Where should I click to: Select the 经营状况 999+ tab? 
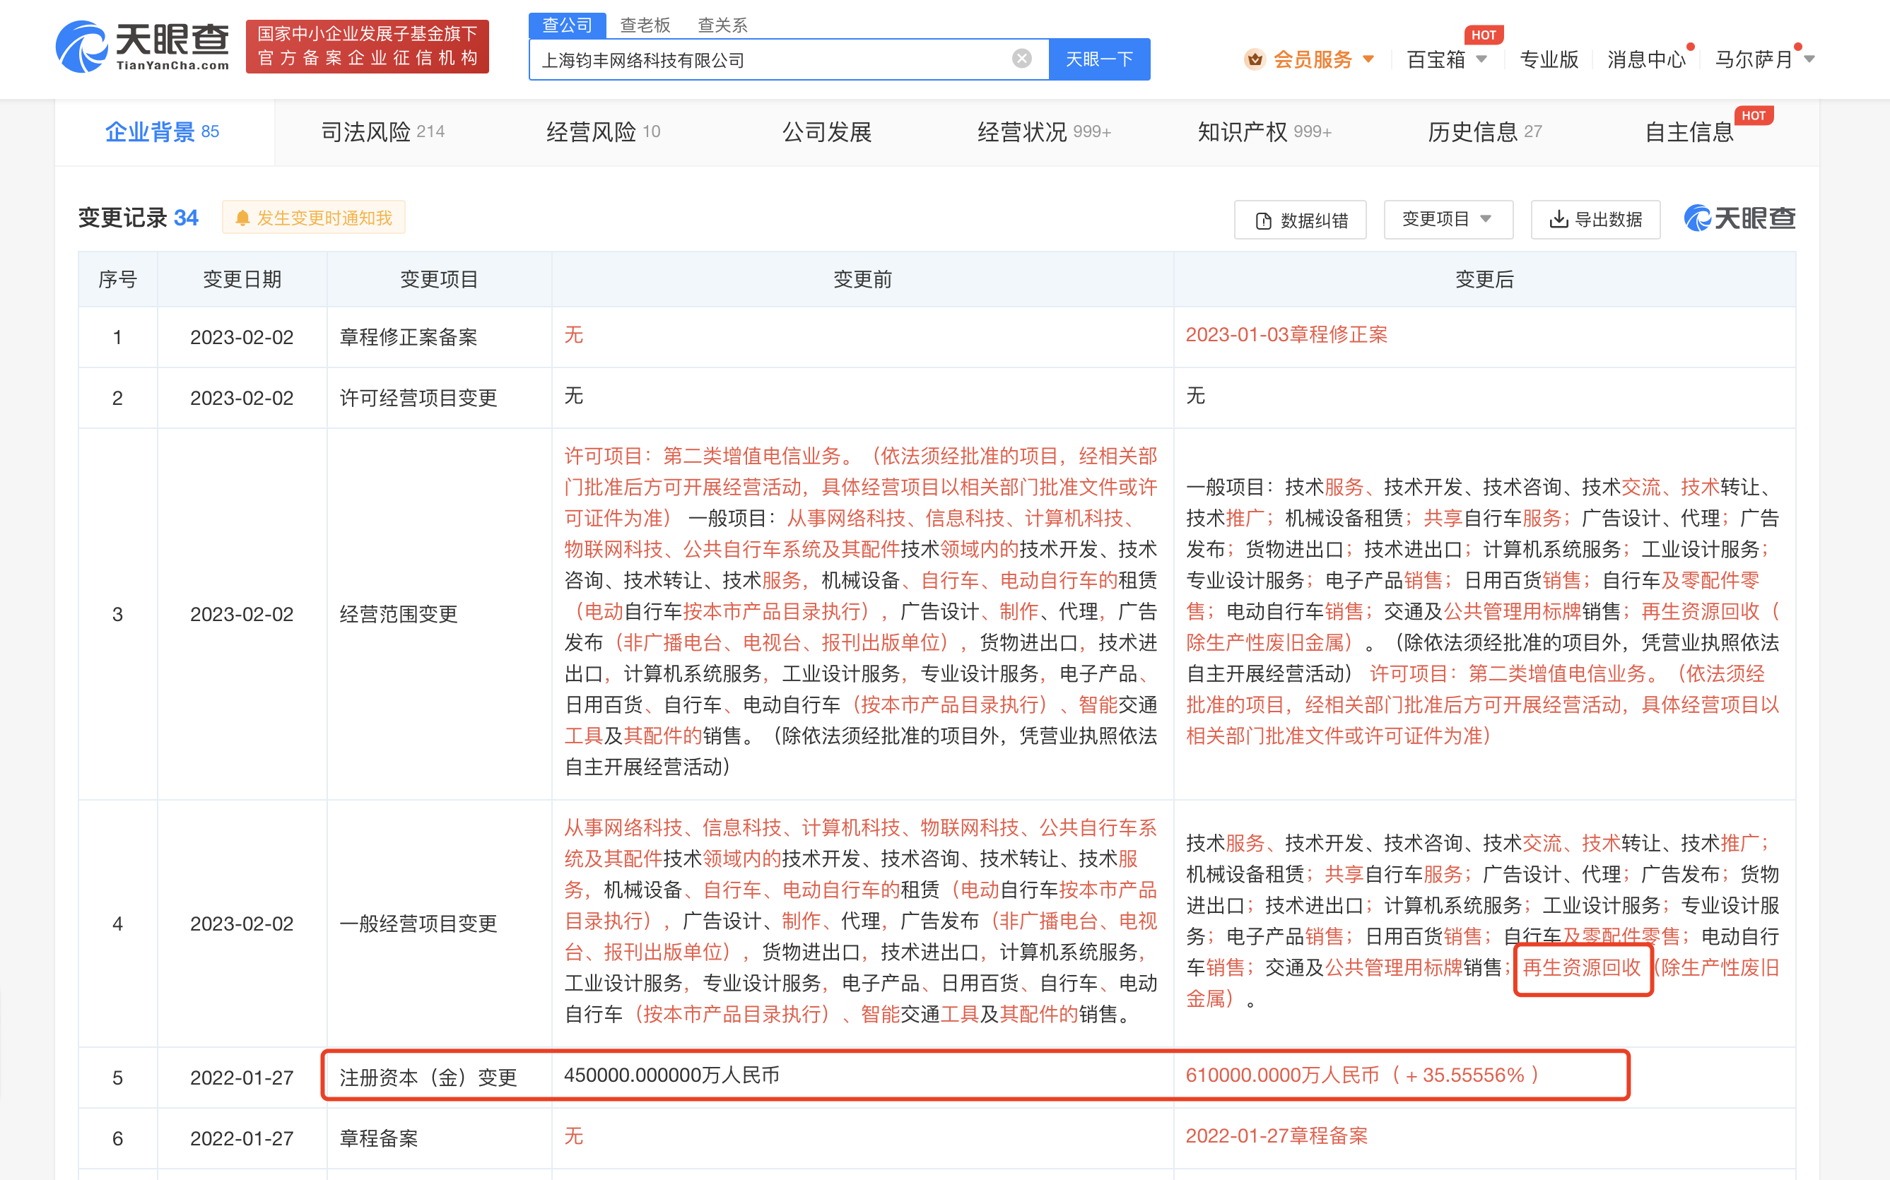click(1044, 132)
